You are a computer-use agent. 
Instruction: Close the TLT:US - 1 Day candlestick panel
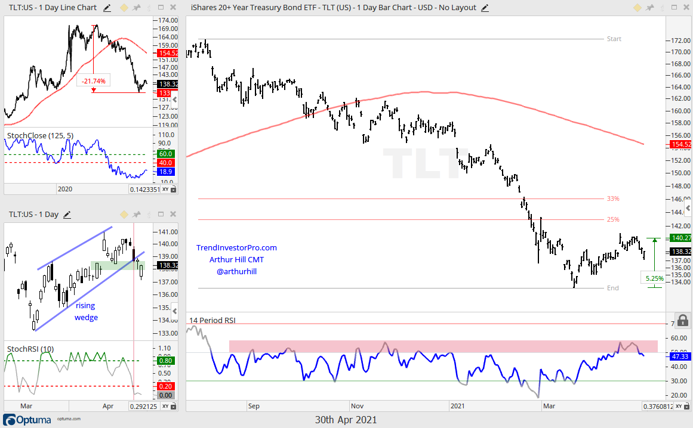coord(173,214)
